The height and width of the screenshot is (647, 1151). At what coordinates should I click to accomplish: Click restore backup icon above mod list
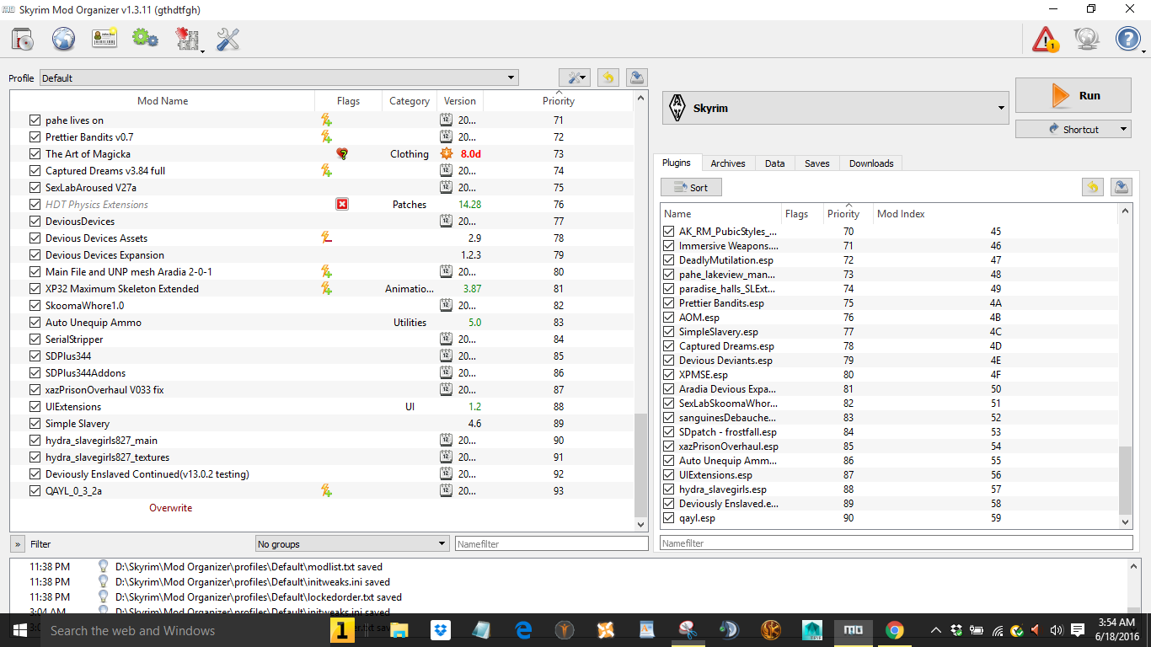(608, 78)
